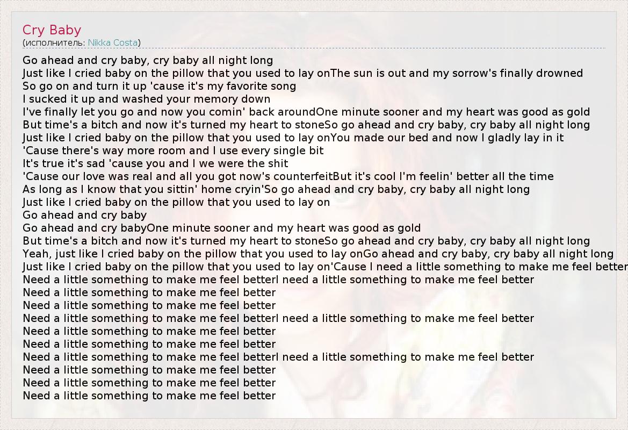Click the Nikka Costa artist link
Viewport: 628px width, 430px height.
coord(113,42)
